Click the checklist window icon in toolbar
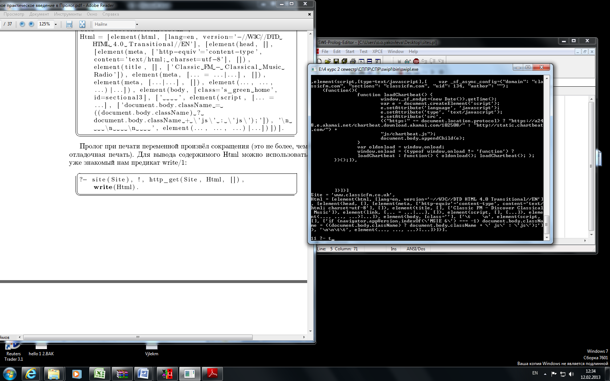 click(x=378, y=61)
